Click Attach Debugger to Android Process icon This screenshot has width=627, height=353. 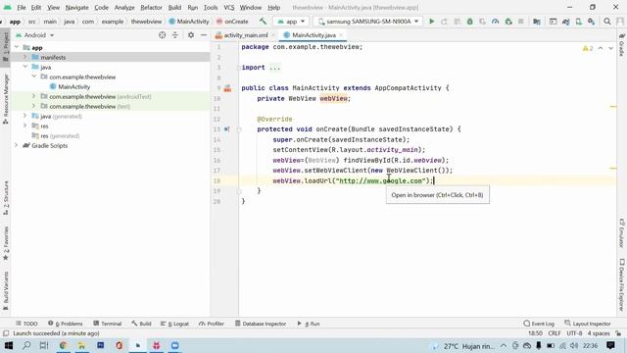coord(507,22)
